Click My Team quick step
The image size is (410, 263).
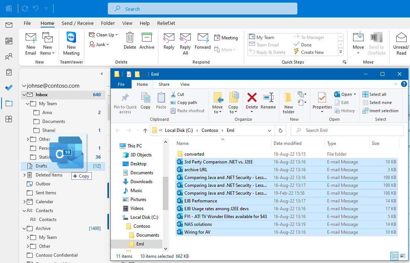pyautogui.click(x=262, y=38)
